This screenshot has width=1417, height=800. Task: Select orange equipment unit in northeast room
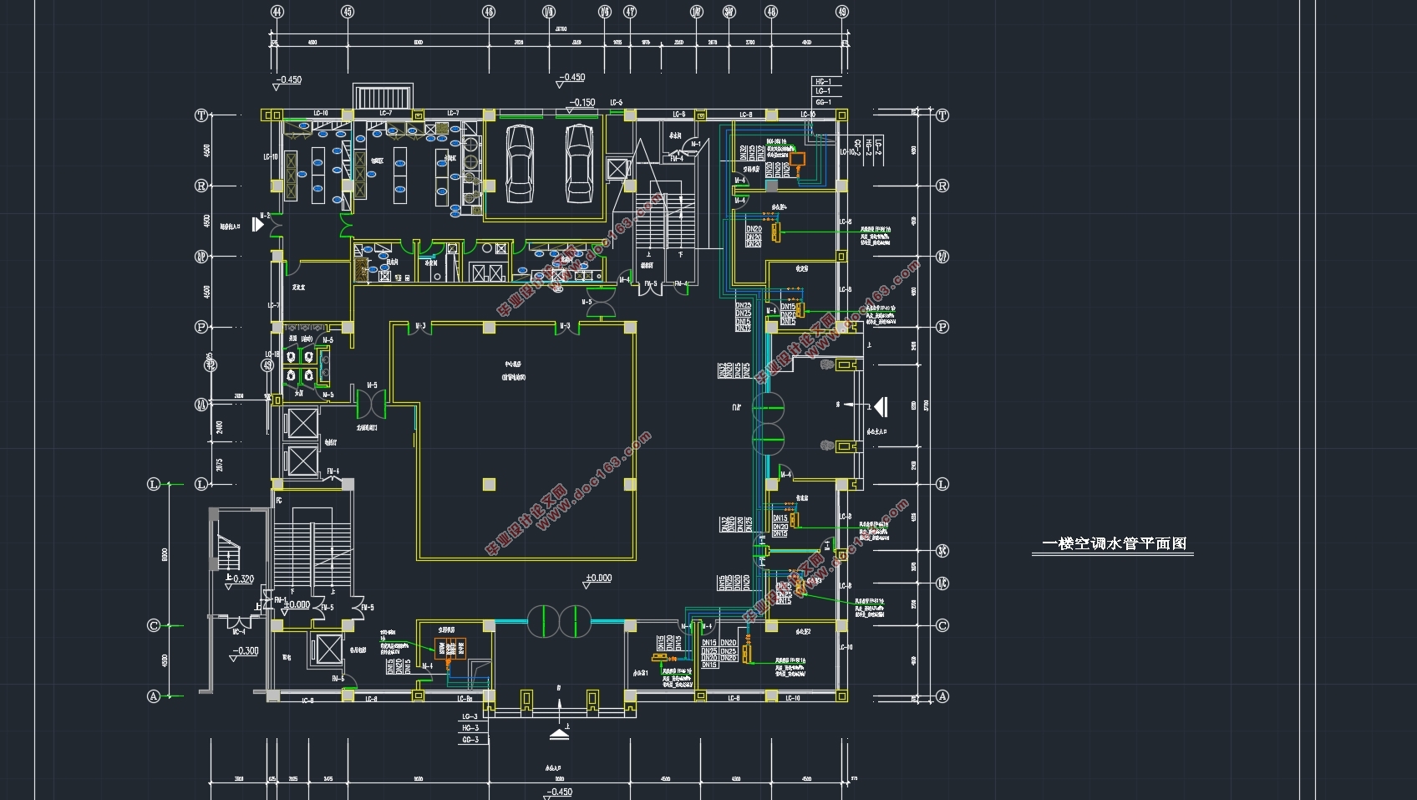coord(797,159)
